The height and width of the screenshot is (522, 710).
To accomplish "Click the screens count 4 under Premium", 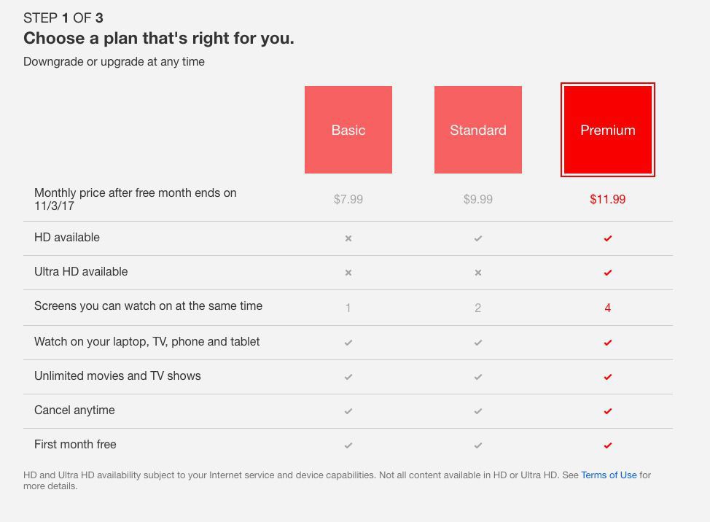I will pyautogui.click(x=607, y=307).
